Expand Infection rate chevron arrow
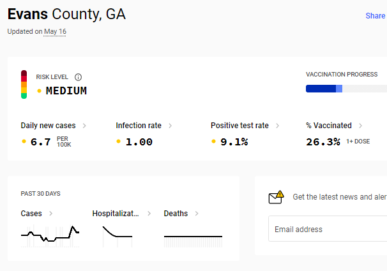The height and width of the screenshot is (271, 387). pyautogui.click(x=171, y=126)
